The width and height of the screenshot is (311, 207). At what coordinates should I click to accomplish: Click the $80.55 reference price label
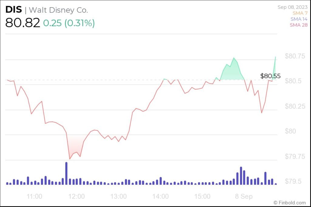270,76
